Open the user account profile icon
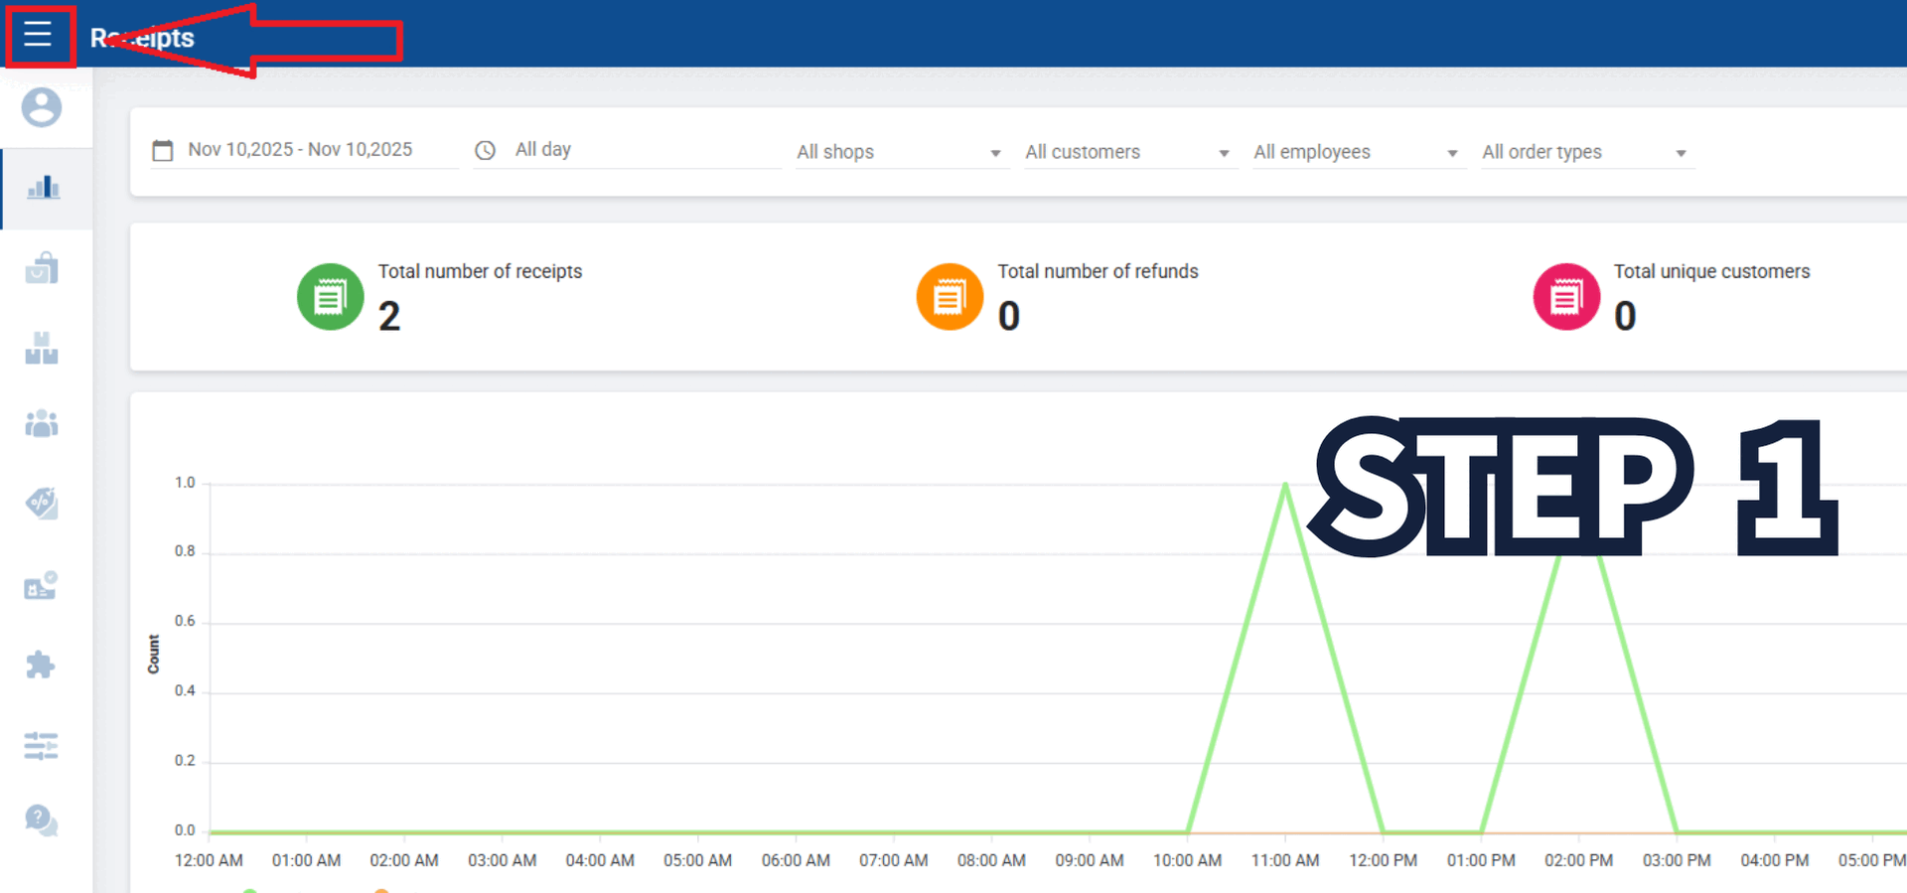 coord(42,107)
